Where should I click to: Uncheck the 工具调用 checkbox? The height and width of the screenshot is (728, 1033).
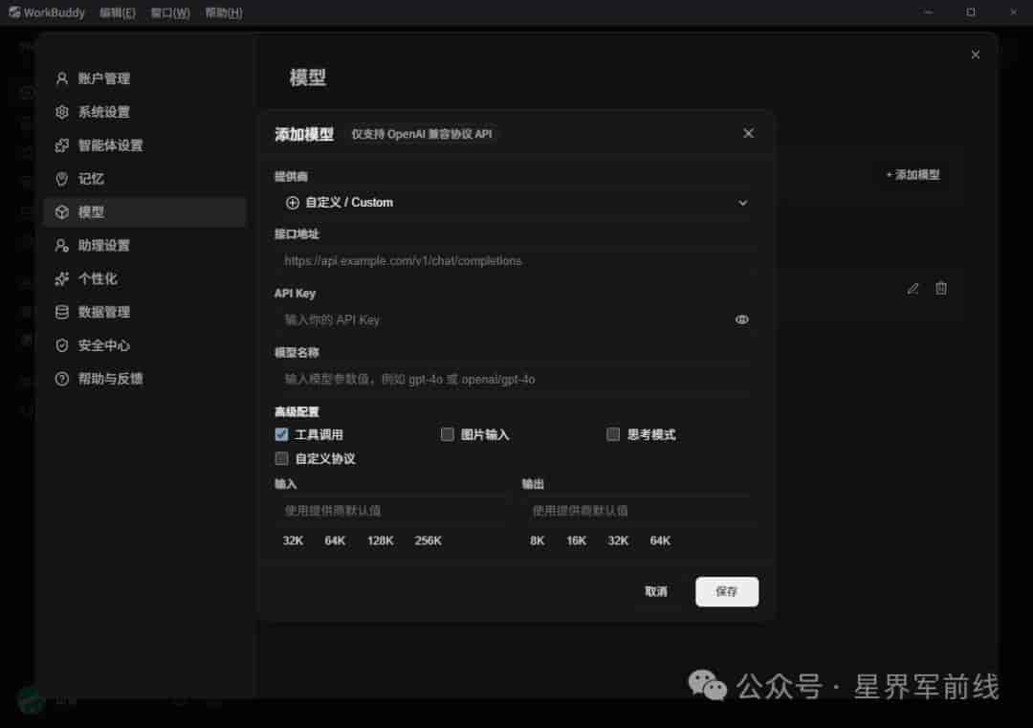click(x=281, y=434)
